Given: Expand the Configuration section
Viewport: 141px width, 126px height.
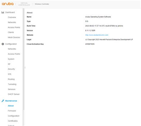Looking at the screenshot, I should click(x=11, y=44).
